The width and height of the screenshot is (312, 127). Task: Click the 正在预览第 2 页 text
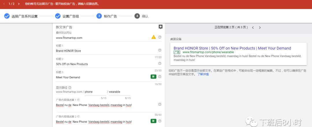point(231,27)
